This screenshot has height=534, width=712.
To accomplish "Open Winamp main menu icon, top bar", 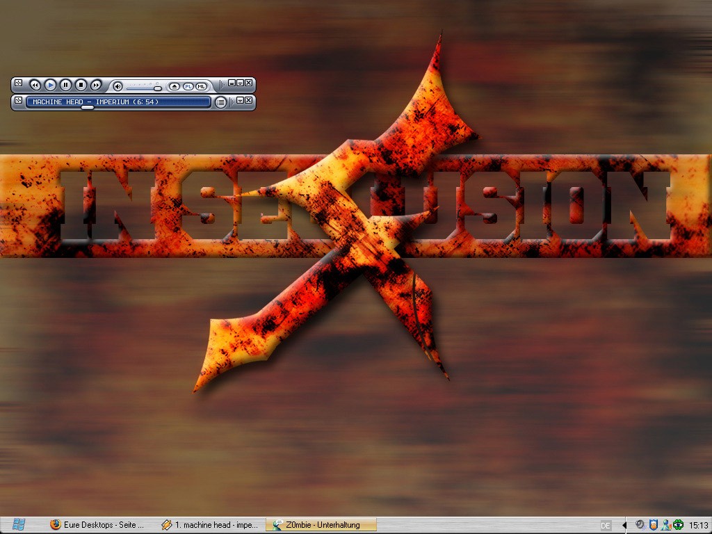I will coord(18,83).
